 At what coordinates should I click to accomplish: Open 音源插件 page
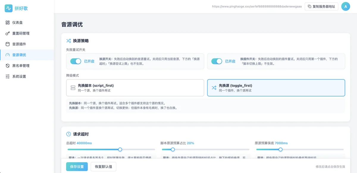(x=27, y=44)
